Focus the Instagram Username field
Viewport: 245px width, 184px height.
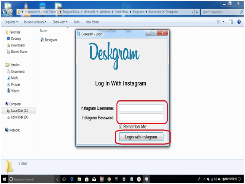tap(141, 108)
